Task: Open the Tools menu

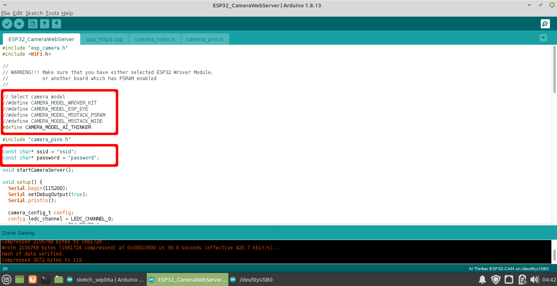Action: coord(52,13)
